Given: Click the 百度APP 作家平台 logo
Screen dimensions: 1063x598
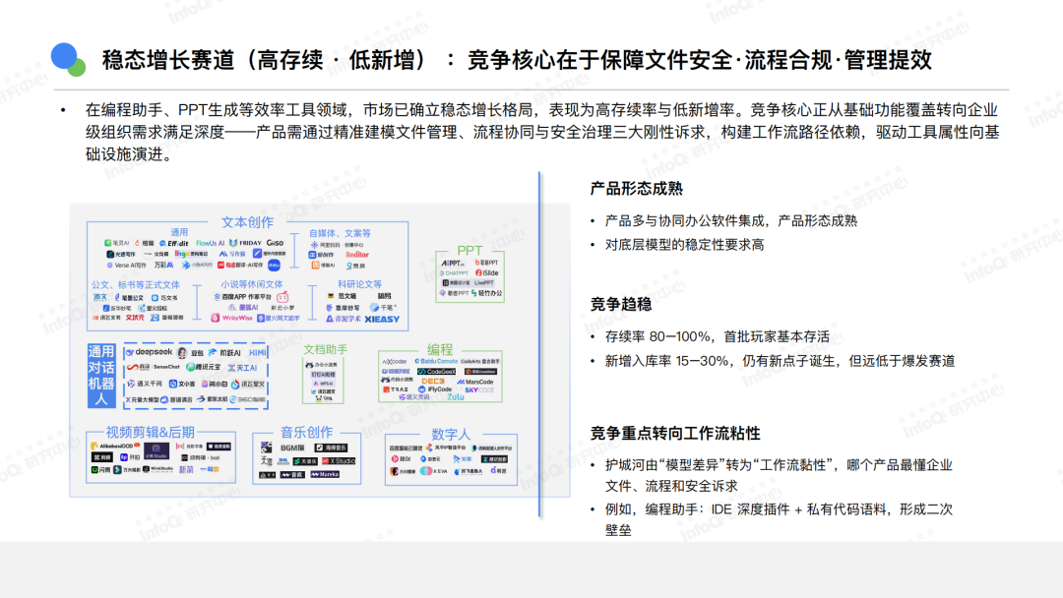Looking at the screenshot, I should tap(243, 297).
